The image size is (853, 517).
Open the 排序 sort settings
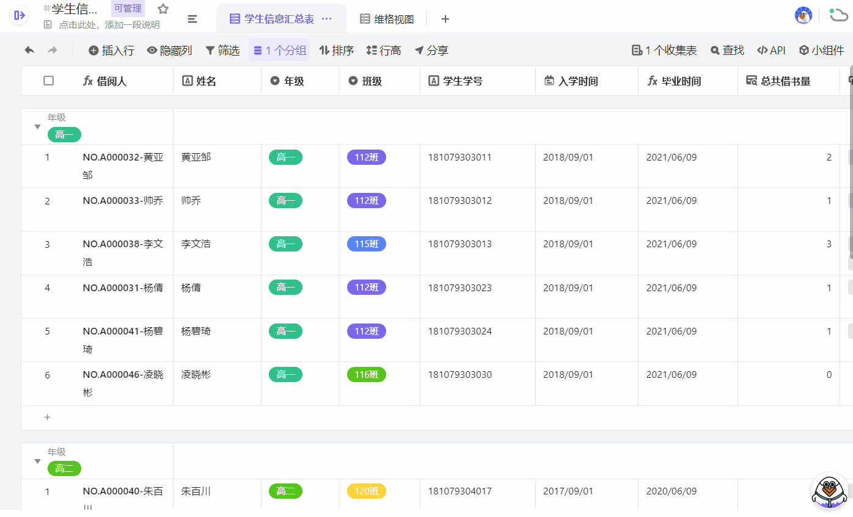coord(337,51)
